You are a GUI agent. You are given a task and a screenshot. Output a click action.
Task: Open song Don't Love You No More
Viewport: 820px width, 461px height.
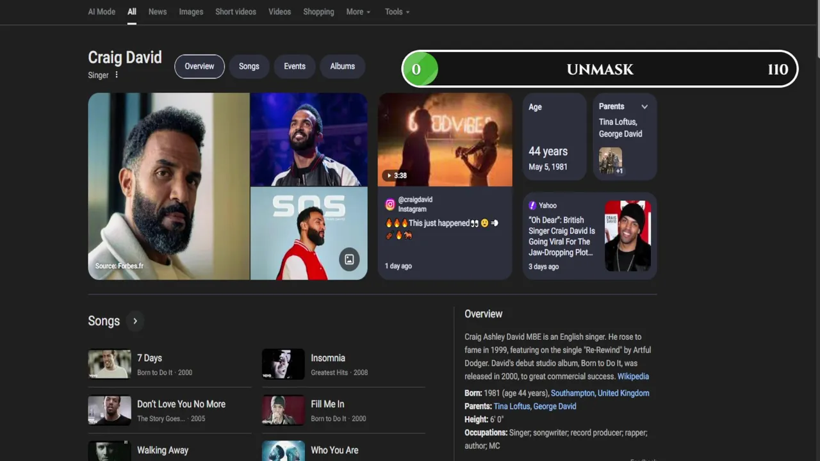[181, 404]
